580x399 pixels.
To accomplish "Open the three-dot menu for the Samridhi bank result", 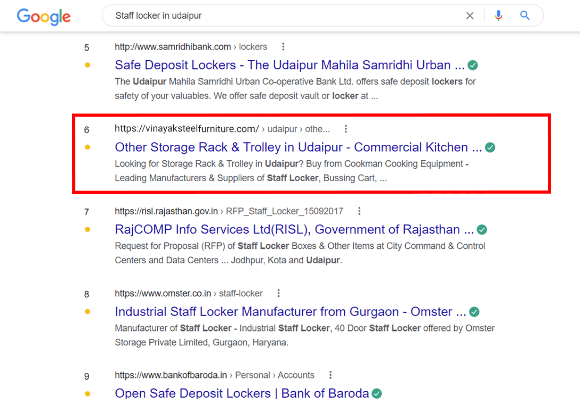I will (283, 46).
